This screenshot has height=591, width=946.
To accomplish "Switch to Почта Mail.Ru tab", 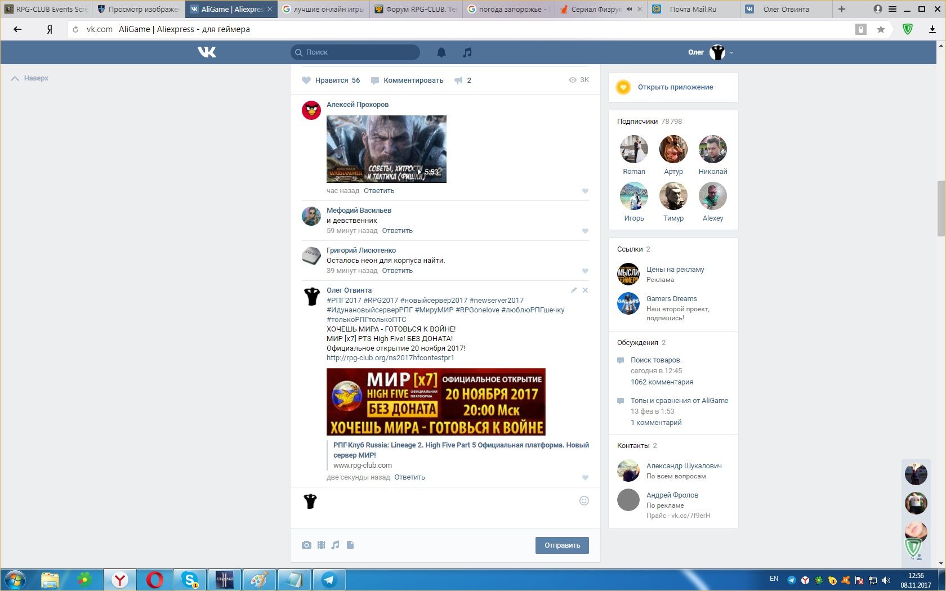I will pos(693,9).
